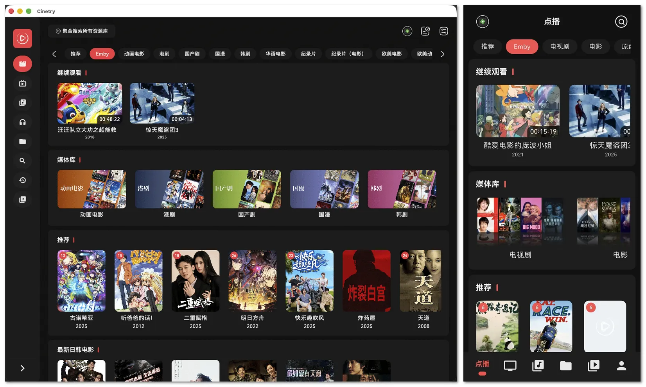Open the live TV section in sidebar
This screenshot has height=387, width=646.
(22, 83)
